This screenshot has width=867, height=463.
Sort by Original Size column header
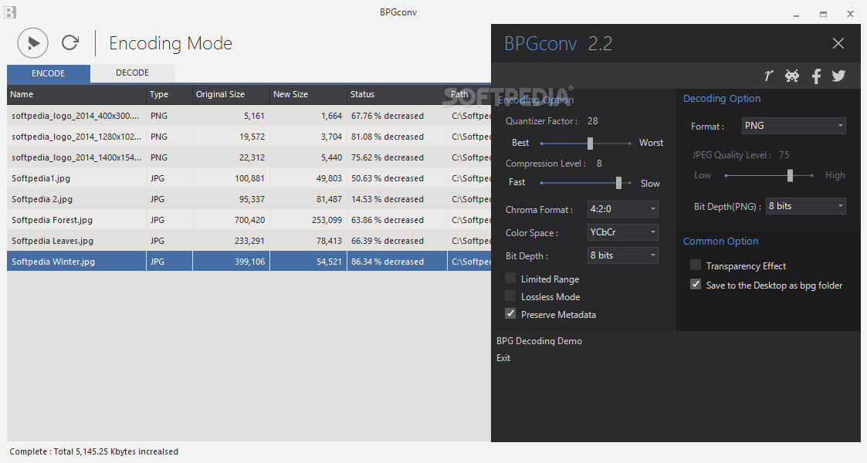coord(231,94)
